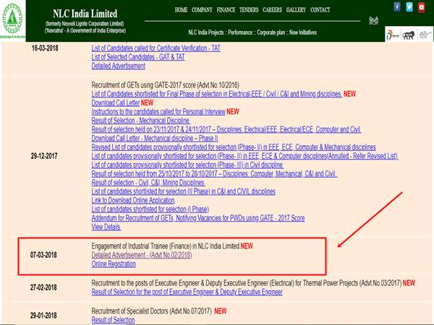Click Online Registration for Industrial Trainee
The width and height of the screenshot is (434, 325).
(114, 264)
